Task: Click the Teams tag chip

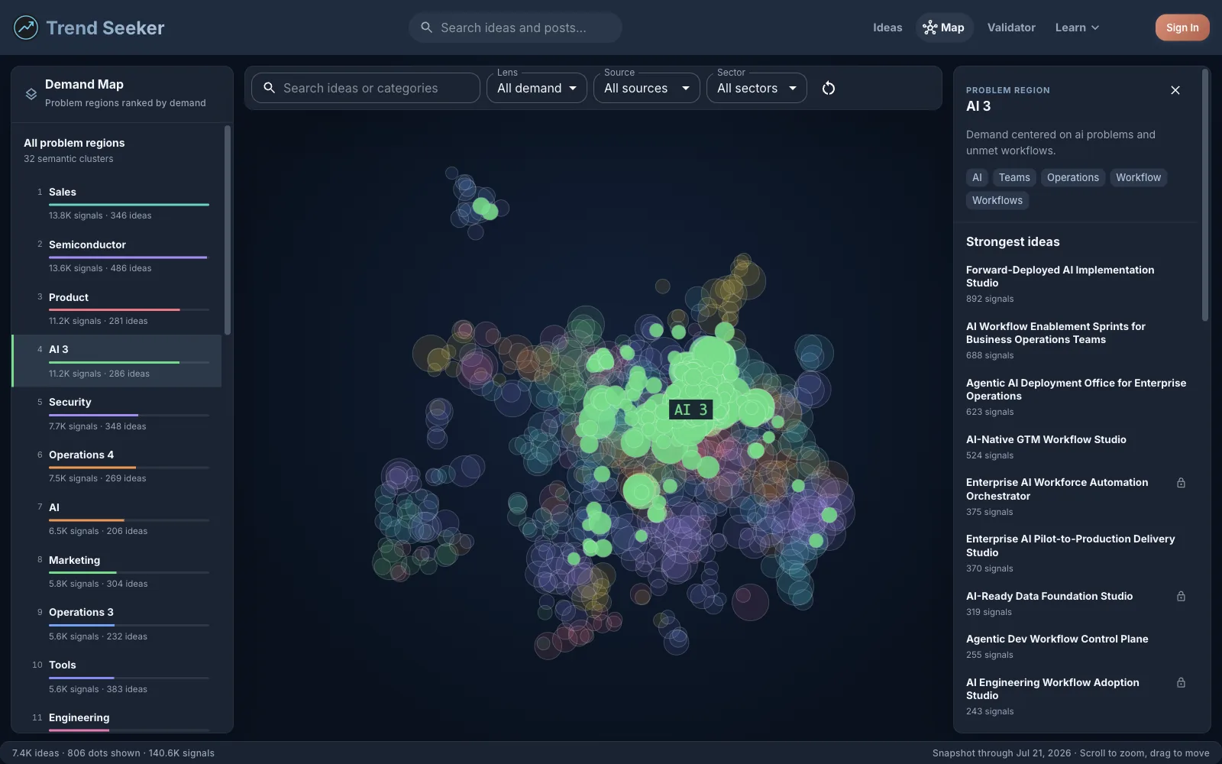Action: [1014, 177]
